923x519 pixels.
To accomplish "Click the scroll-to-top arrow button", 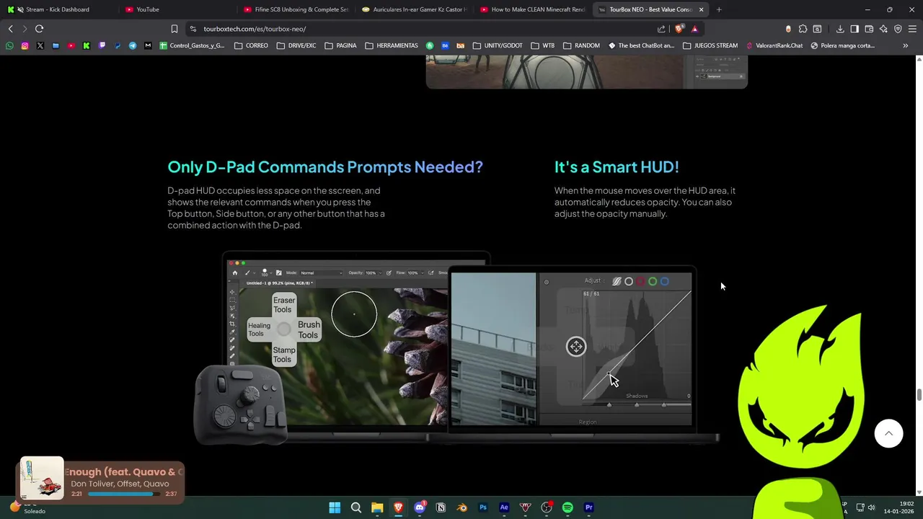I will tap(888, 433).
